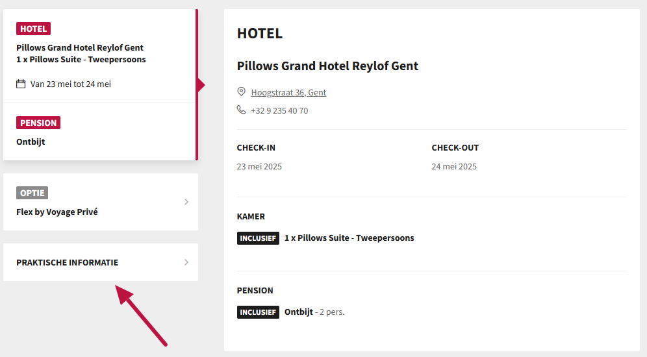The image size is (647, 357).
Task: Click the location pin icon
Action: coord(242,92)
